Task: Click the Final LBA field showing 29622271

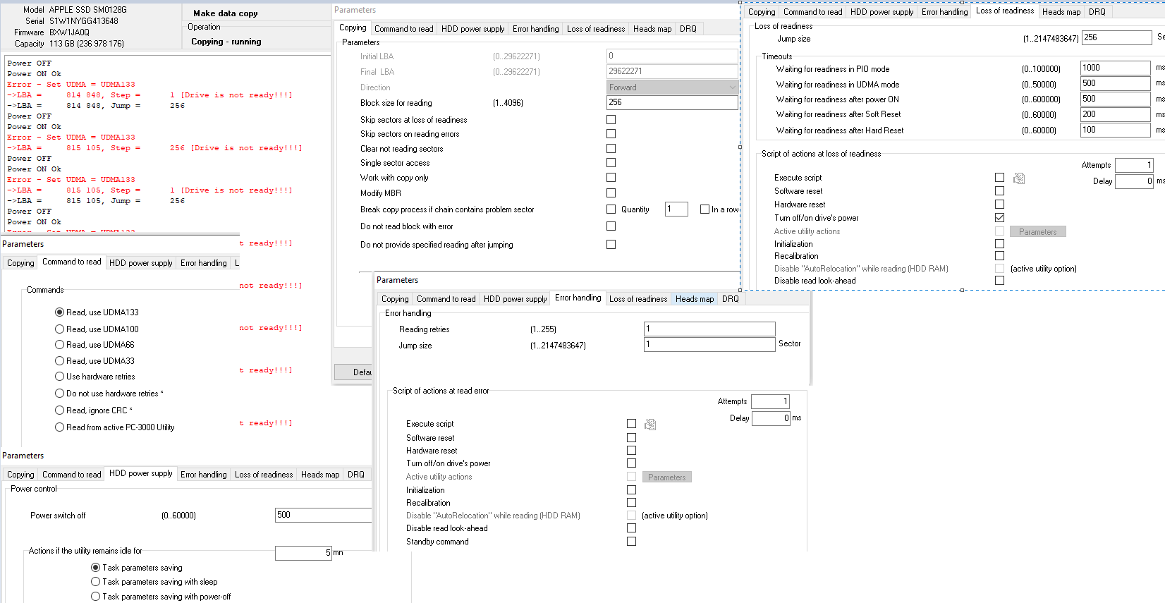Action: [672, 71]
